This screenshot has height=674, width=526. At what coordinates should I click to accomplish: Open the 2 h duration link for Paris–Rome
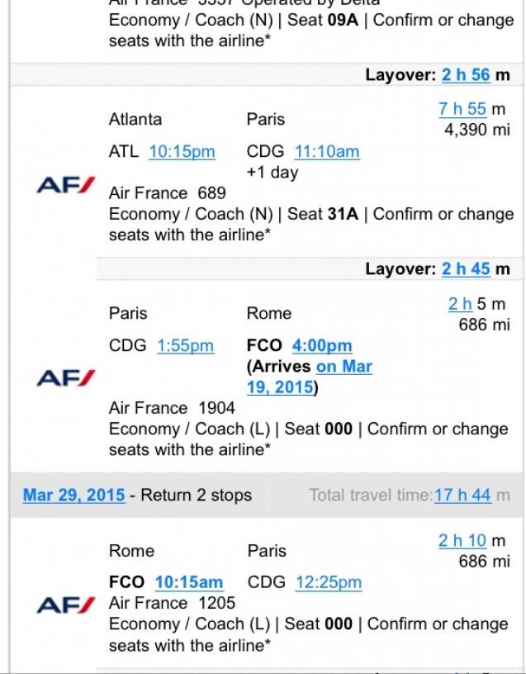pyautogui.click(x=460, y=304)
